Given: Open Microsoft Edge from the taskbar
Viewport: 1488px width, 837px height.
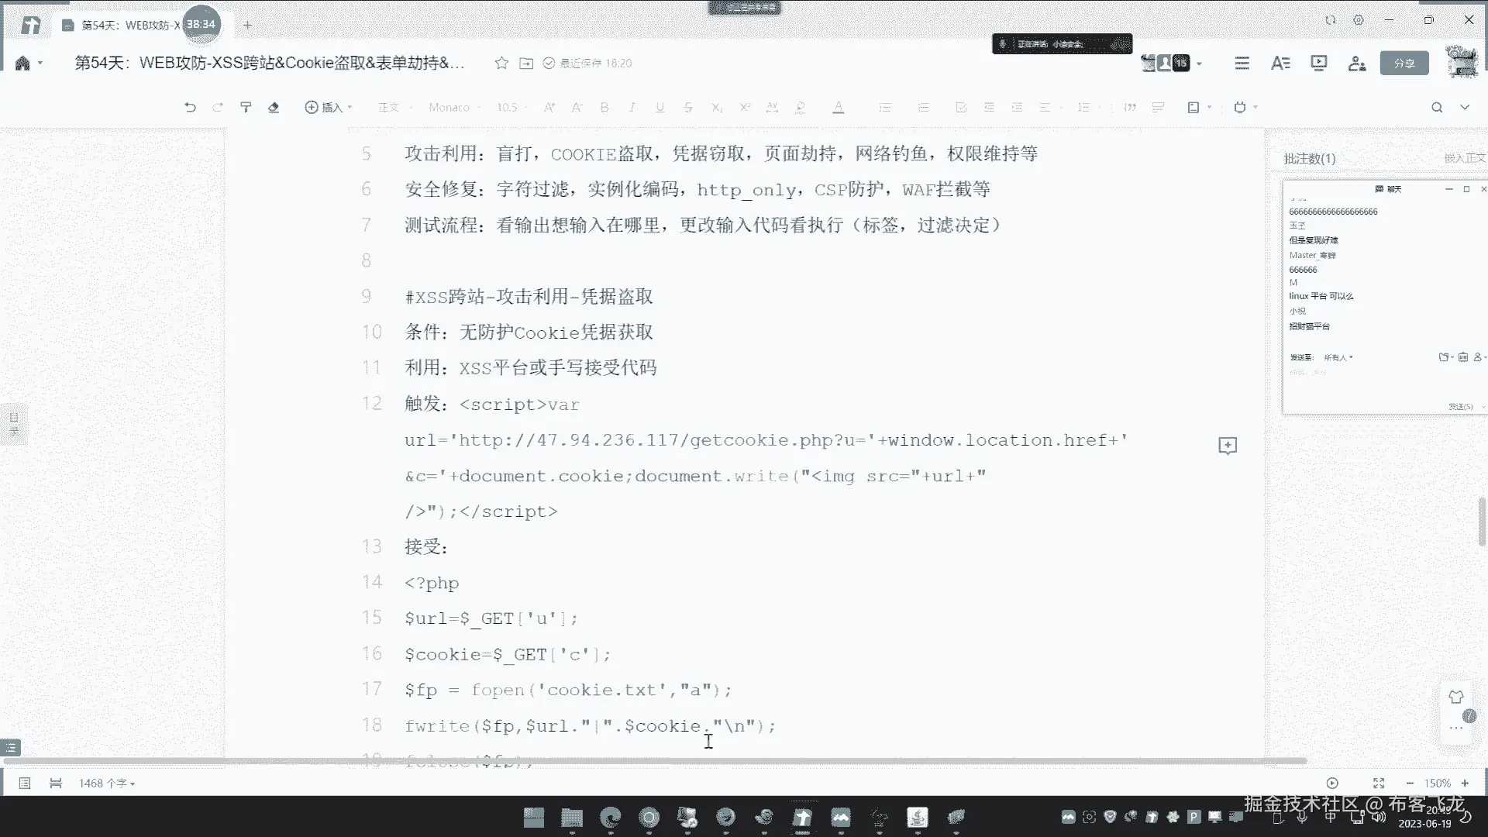Looking at the screenshot, I should click(611, 818).
